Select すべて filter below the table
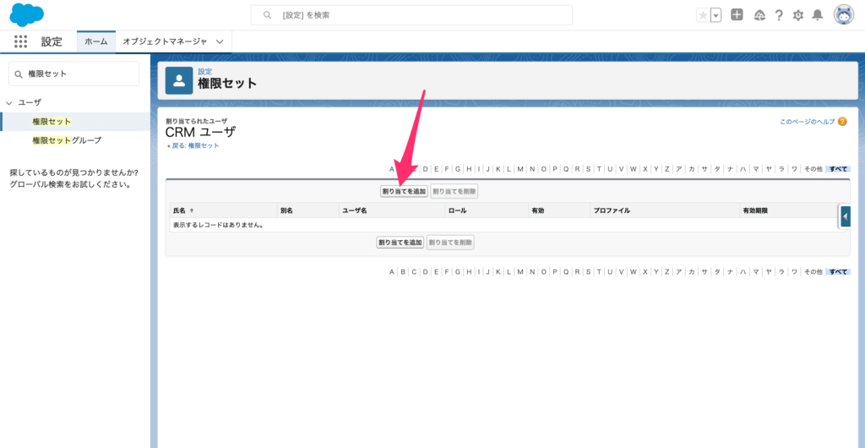The height and width of the screenshot is (448, 865). 839,271
